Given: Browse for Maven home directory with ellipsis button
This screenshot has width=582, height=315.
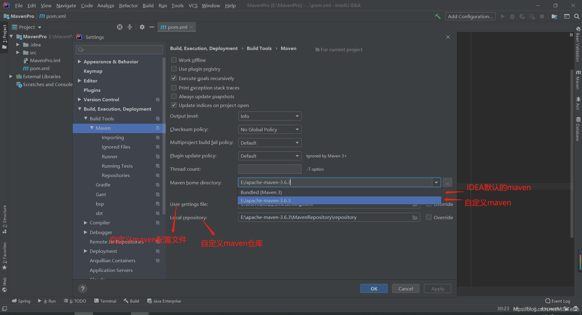Looking at the screenshot, I should (x=447, y=183).
